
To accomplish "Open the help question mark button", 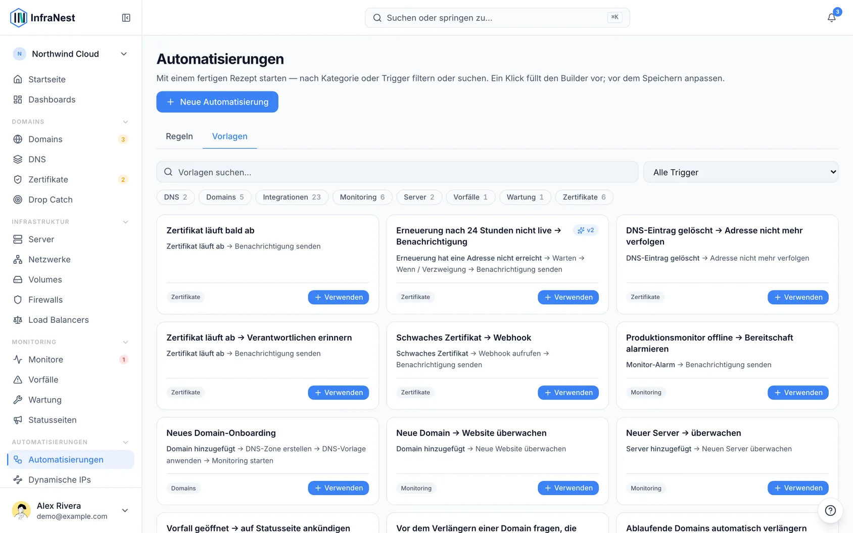I will point(830,510).
